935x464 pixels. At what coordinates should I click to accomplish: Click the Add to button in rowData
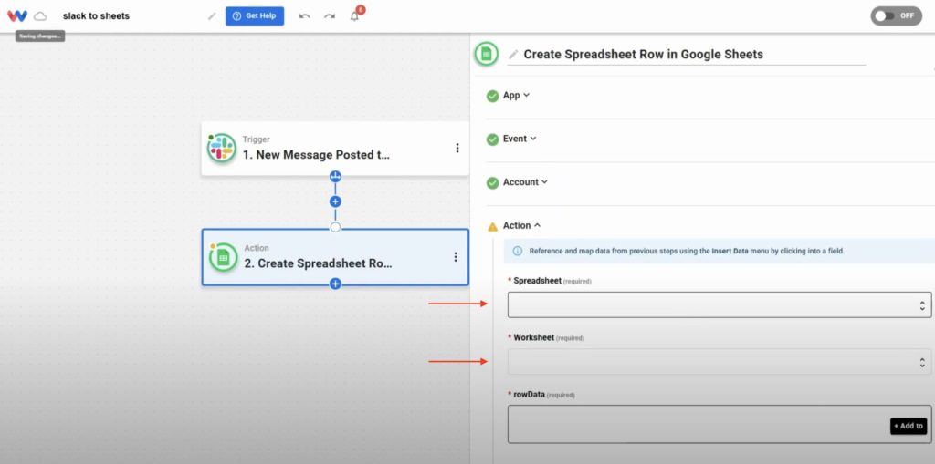tap(909, 426)
